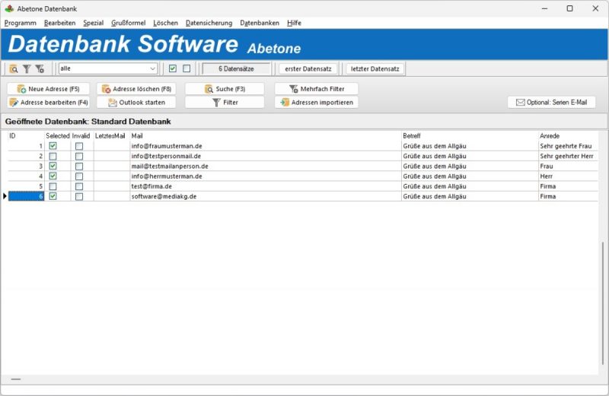Click Adresse löschen (F8) button
This screenshot has width=609, height=396.
pos(136,89)
